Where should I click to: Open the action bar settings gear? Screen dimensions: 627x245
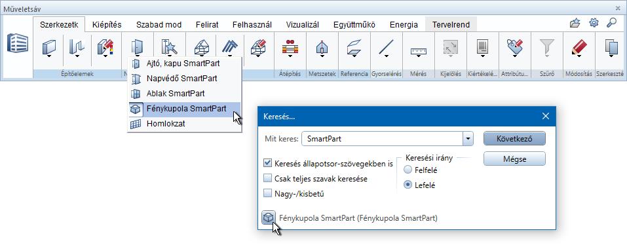tap(594, 23)
